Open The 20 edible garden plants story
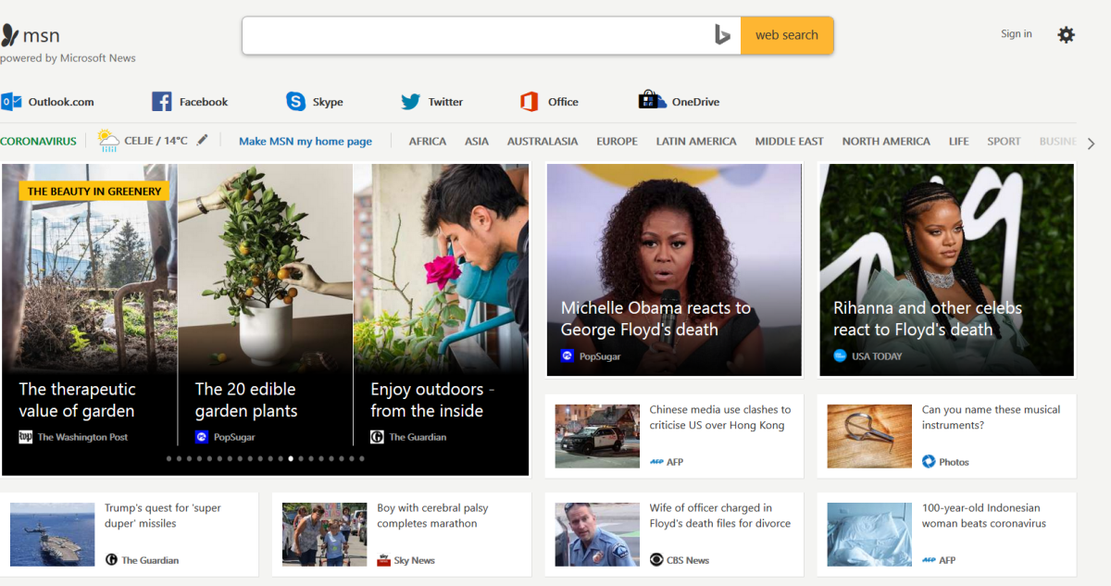The width and height of the screenshot is (1111, 586). click(246, 400)
